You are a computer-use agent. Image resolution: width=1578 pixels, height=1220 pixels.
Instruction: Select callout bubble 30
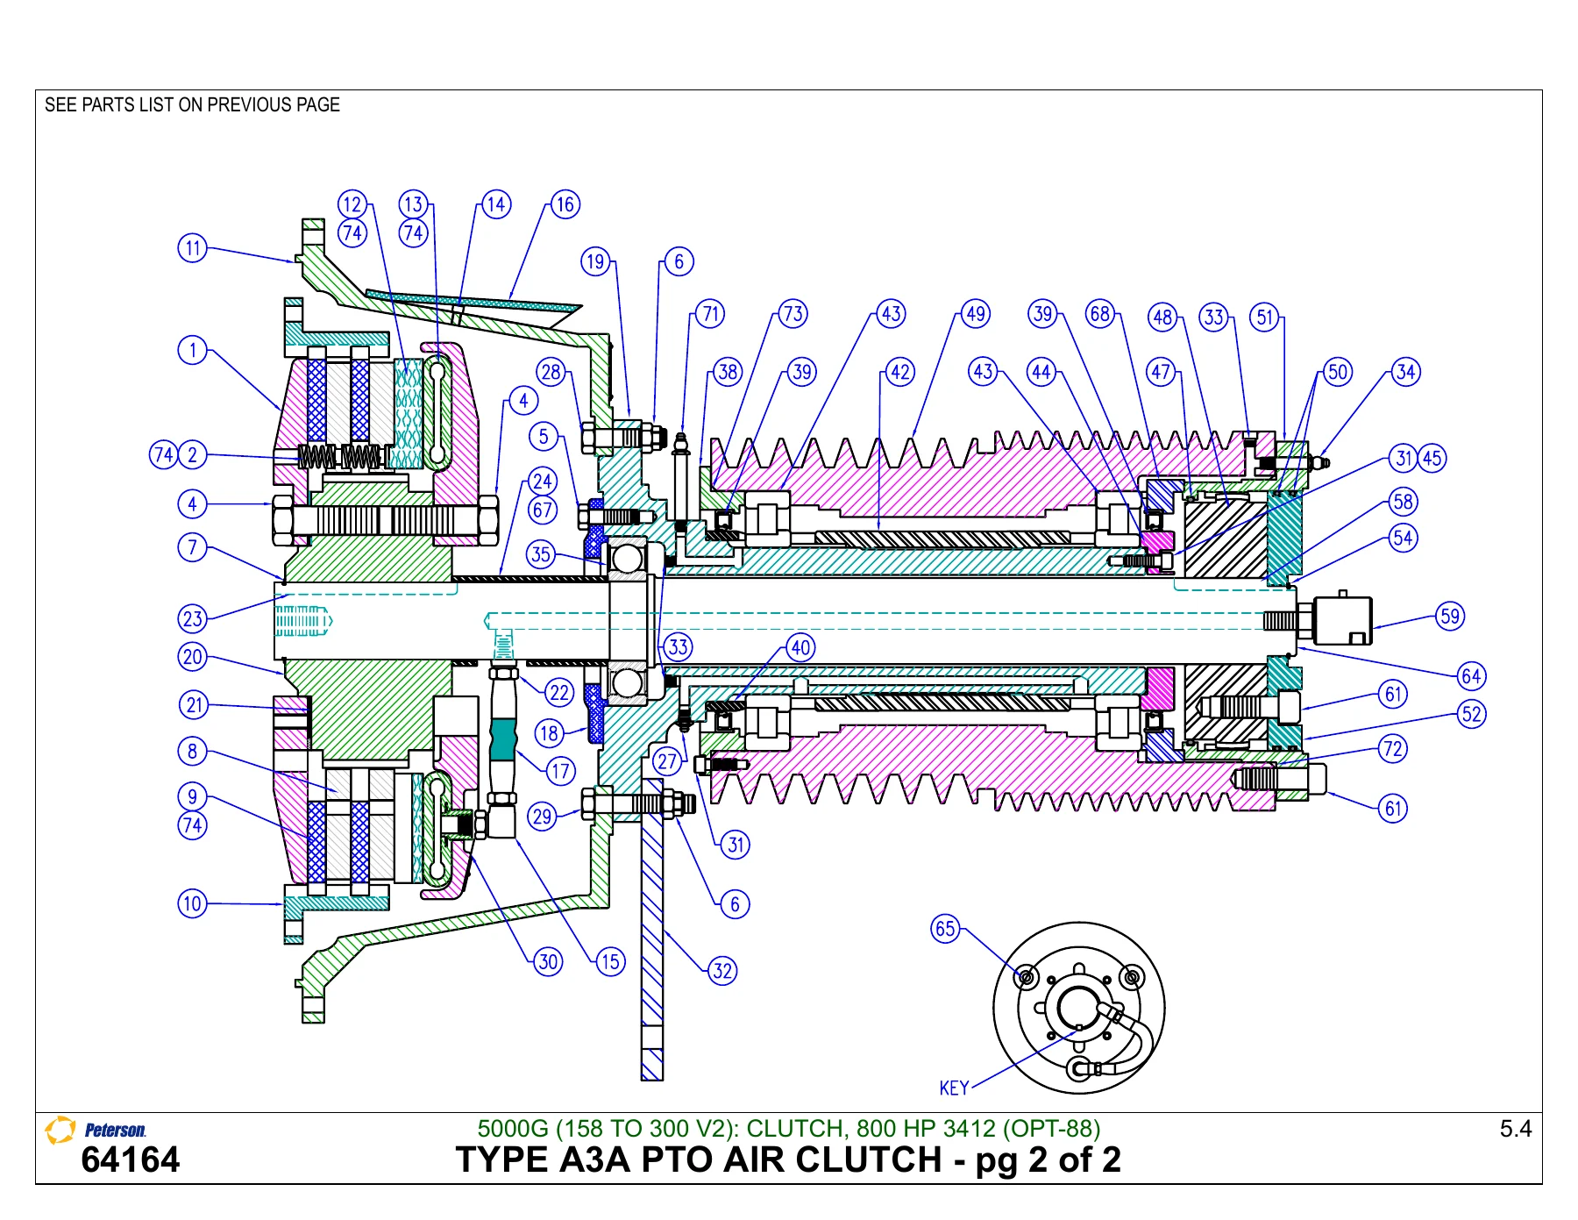click(x=549, y=962)
